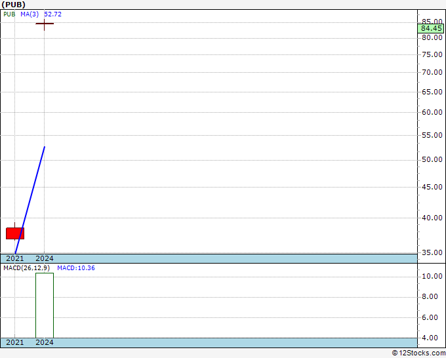Click the 75.00 price axis label
Image resolution: width=446 pixels, height=358 pixels.
point(432,54)
